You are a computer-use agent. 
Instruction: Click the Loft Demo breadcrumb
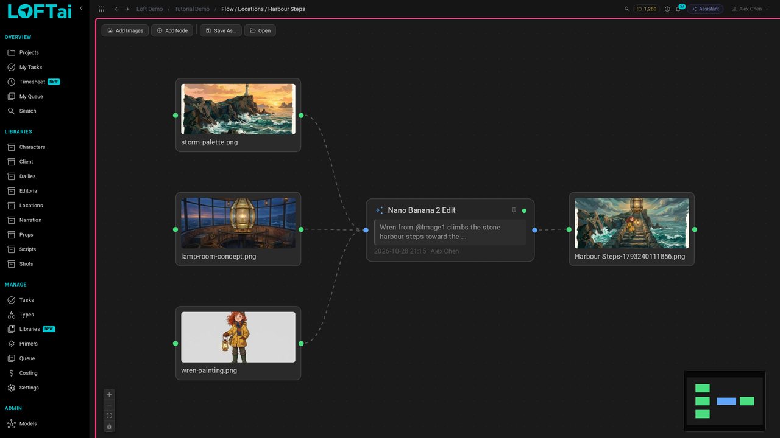(149, 9)
